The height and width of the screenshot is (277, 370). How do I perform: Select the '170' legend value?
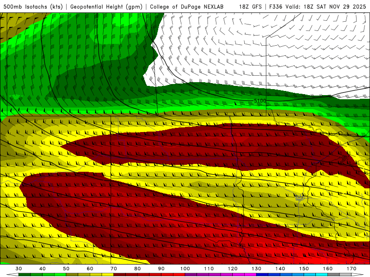[x=351, y=269]
